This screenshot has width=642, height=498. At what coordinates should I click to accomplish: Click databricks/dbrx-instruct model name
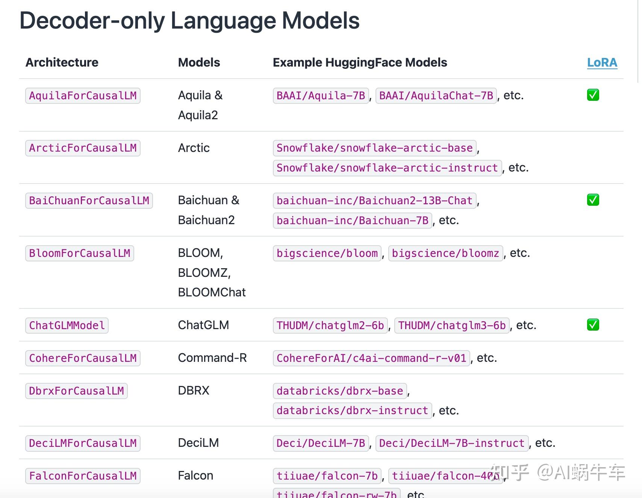point(352,410)
